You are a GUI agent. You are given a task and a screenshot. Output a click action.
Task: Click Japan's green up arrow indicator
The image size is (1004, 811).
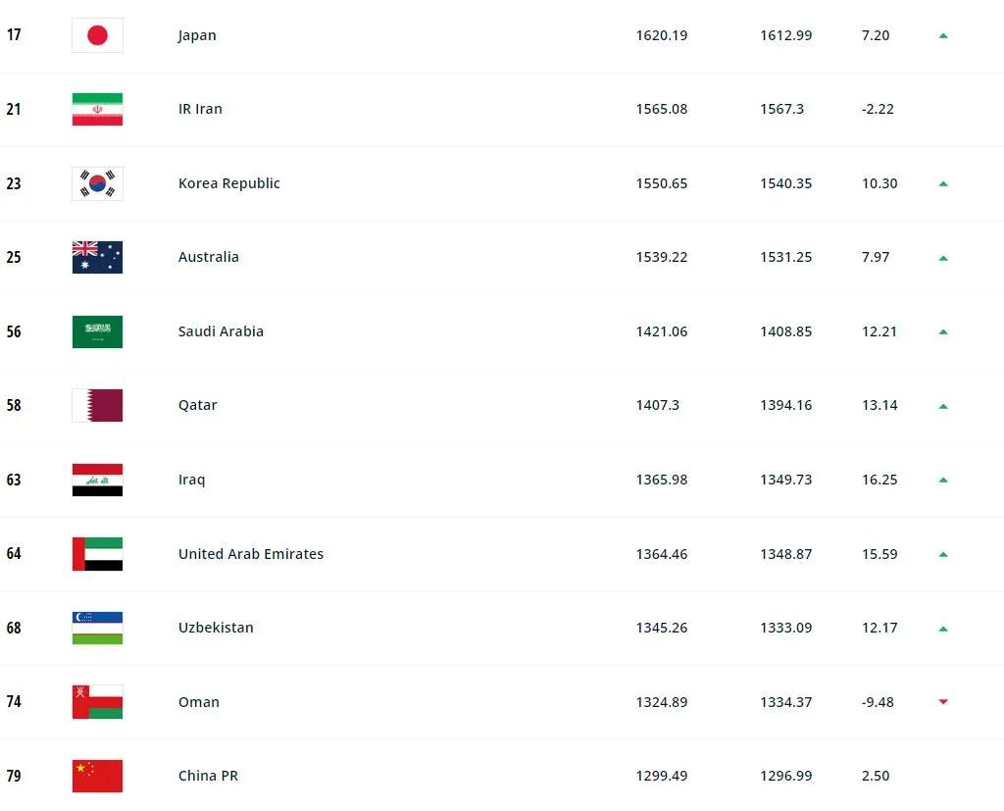(943, 35)
